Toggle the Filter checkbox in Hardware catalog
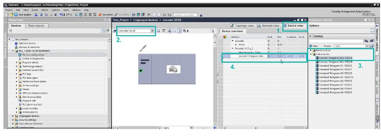381x138 pixels. click(311, 46)
